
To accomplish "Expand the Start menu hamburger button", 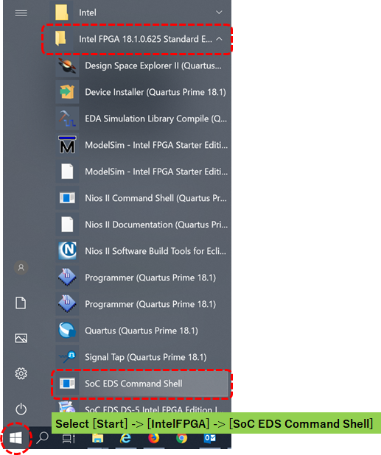I will (x=21, y=13).
